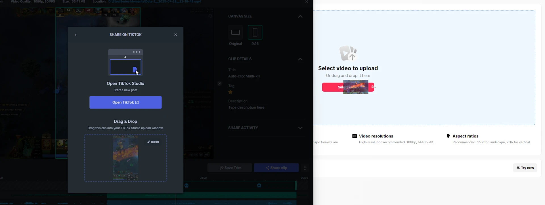Click the second skull marker on timeline
545x205 pixels.
click(x=259, y=186)
